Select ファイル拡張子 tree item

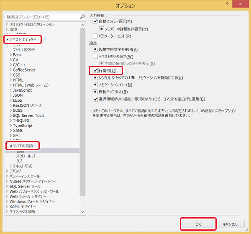(x=24, y=49)
